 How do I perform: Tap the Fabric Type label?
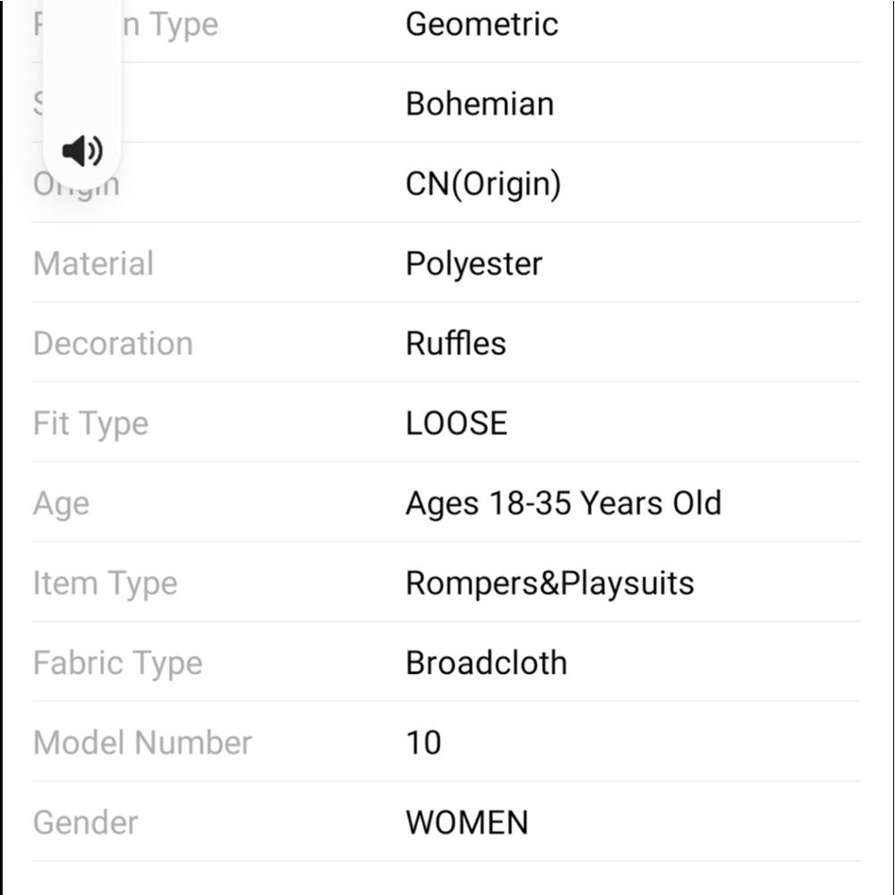coord(117,664)
